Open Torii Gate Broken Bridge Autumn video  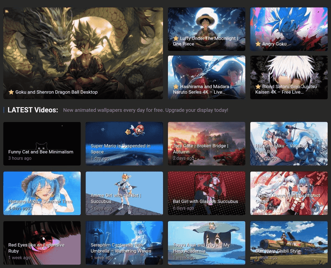(207, 144)
